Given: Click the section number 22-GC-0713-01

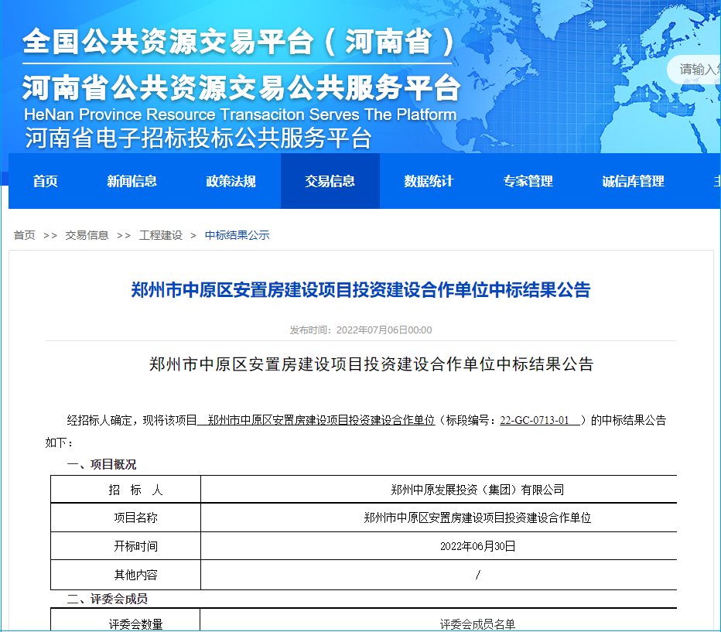Looking at the screenshot, I should 535,421.
